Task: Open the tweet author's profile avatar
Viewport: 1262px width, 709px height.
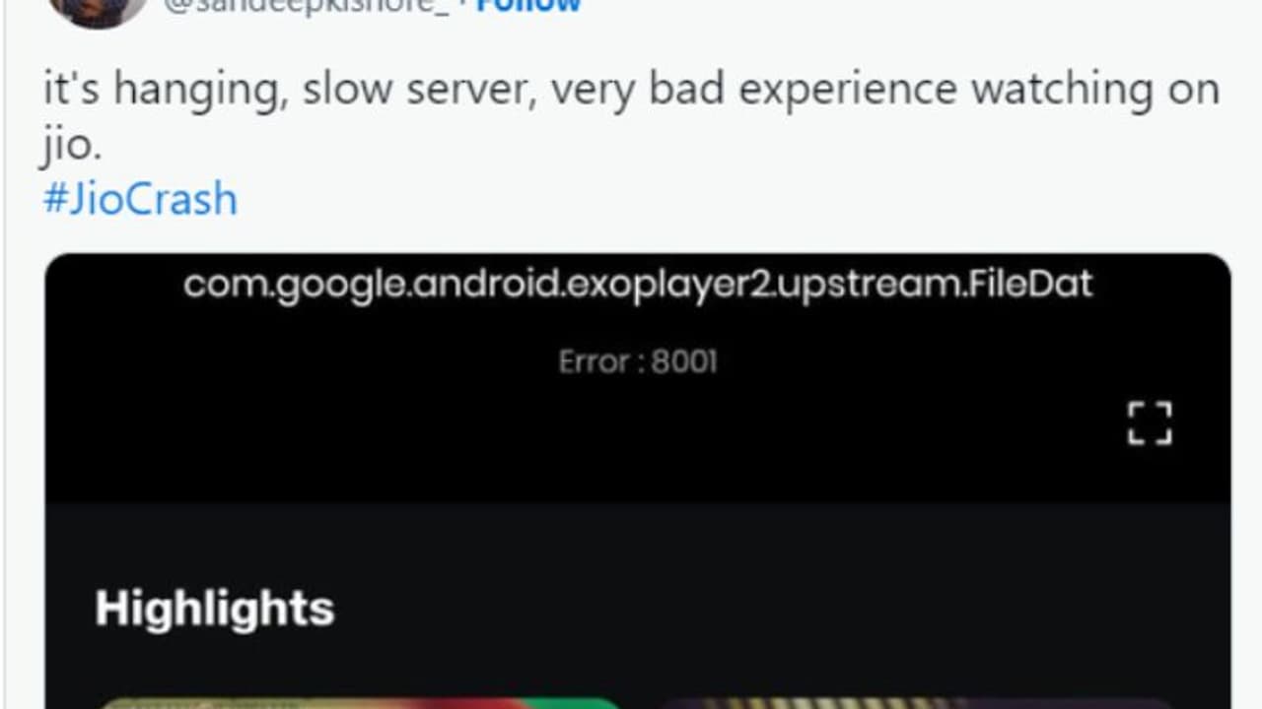Action: 98,10
